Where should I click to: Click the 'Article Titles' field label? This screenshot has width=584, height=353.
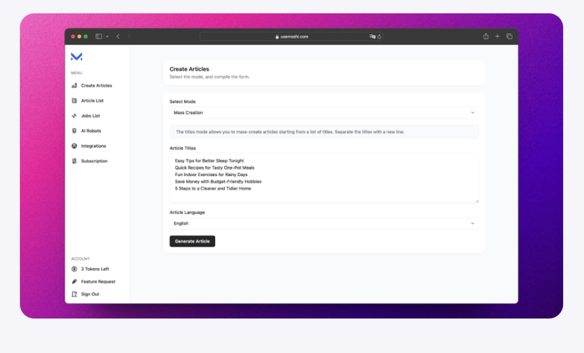coord(183,148)
